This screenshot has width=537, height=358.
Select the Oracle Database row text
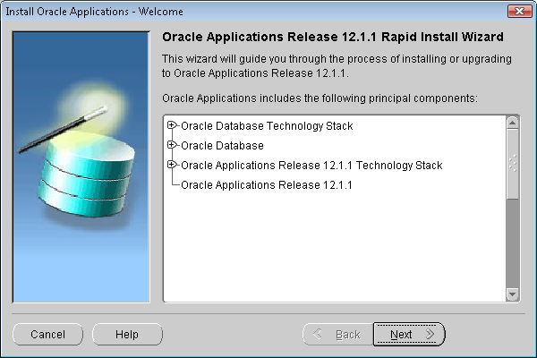tap(222, 146)
